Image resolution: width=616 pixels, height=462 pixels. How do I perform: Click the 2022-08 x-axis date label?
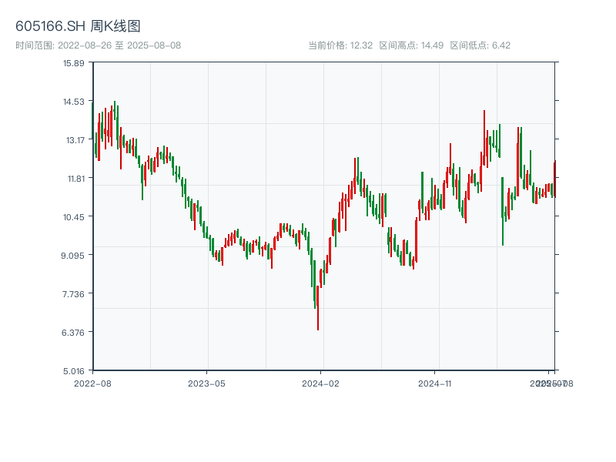tap(92, 383)
